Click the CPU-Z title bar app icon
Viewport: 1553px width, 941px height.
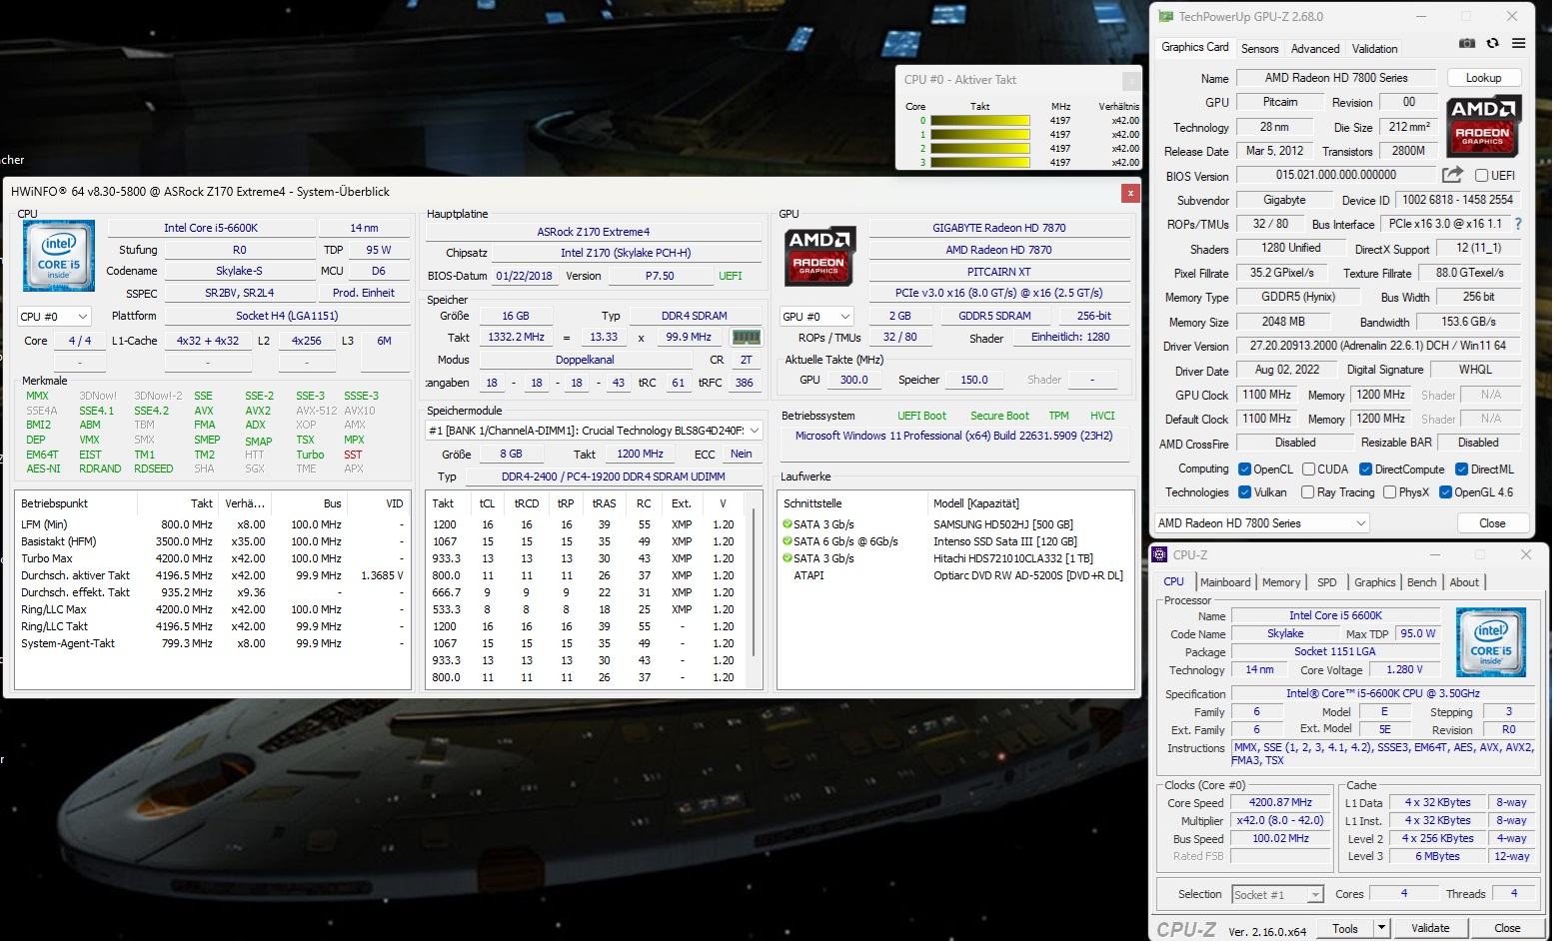[1160, 554]
